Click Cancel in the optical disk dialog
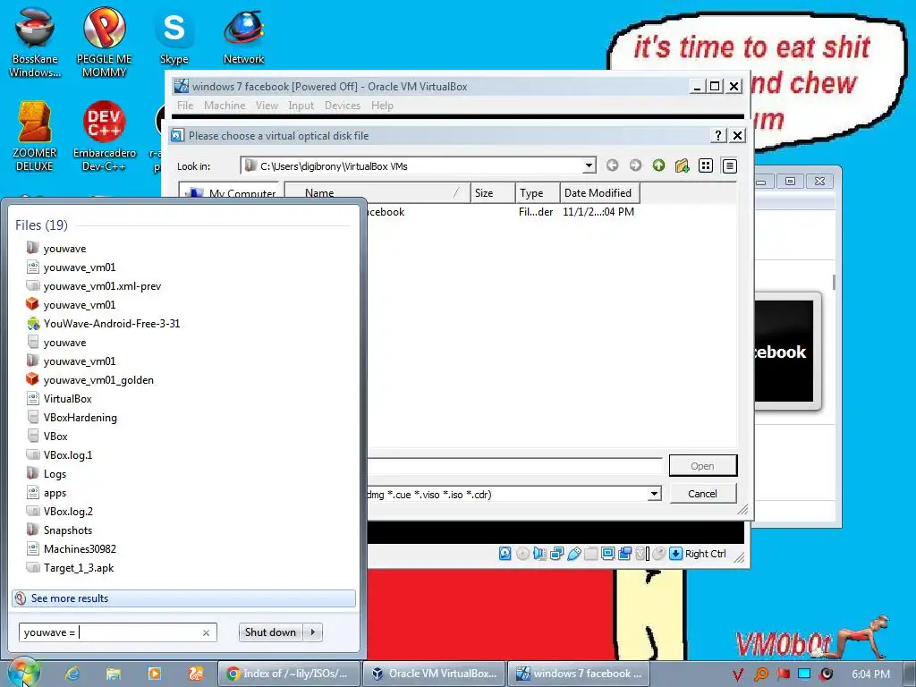 [702, 494]
